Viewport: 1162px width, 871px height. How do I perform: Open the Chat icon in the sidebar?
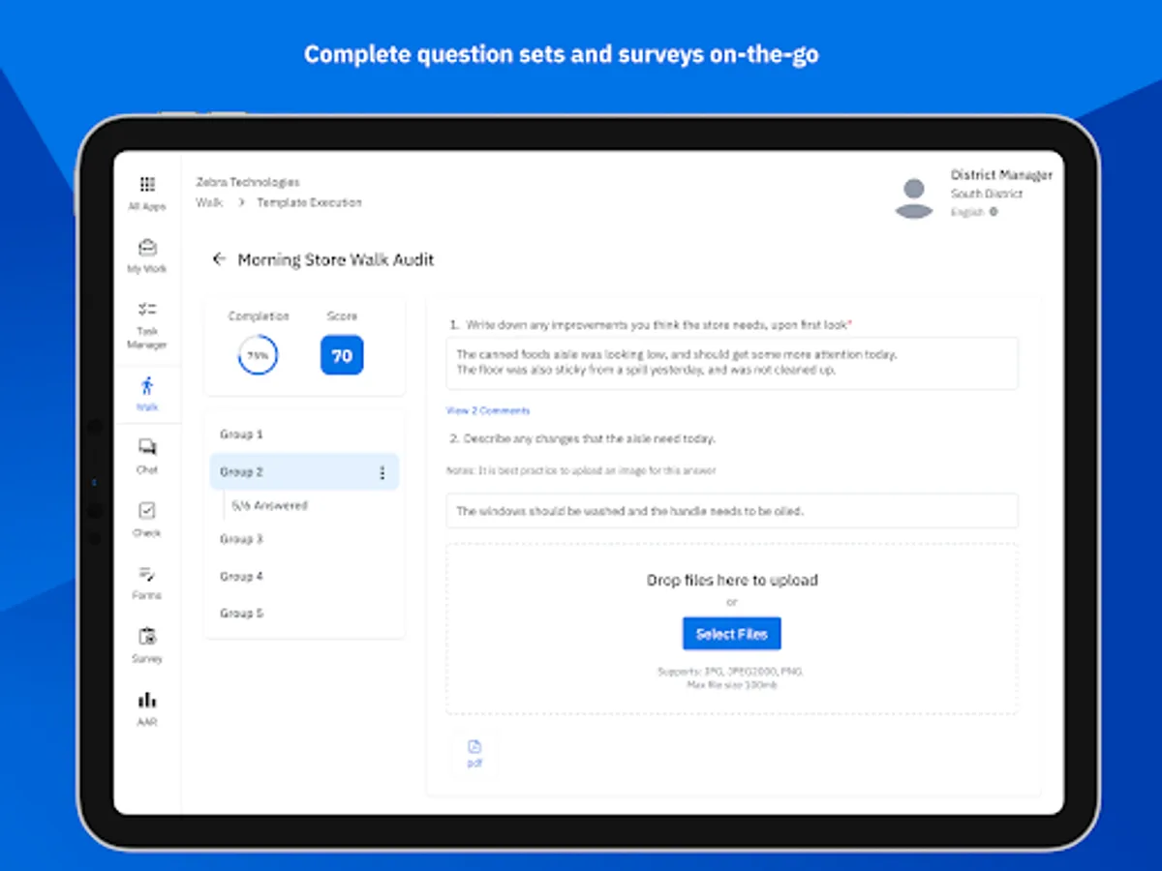(x=147, y=448)
